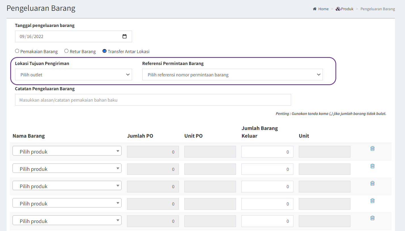Click second row Jumlah Barang Keluar input
The image size is (405, 231).
(267, 169)
